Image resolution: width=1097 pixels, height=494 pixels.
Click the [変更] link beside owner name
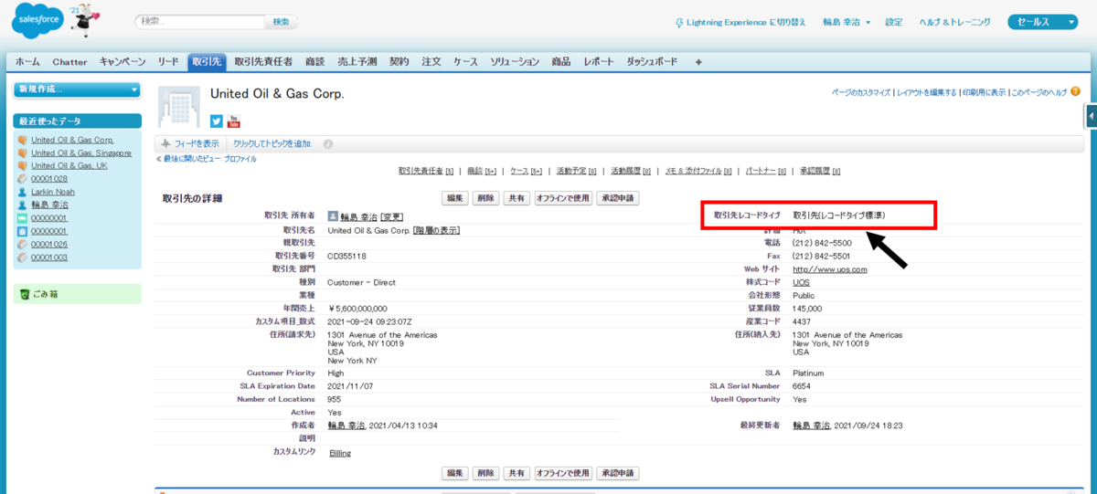pyautogui.click(x=392, y=217)
